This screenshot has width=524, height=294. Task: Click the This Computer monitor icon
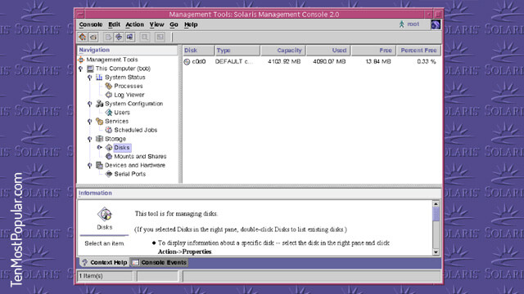pyautogui.click(x=90, y=69)
